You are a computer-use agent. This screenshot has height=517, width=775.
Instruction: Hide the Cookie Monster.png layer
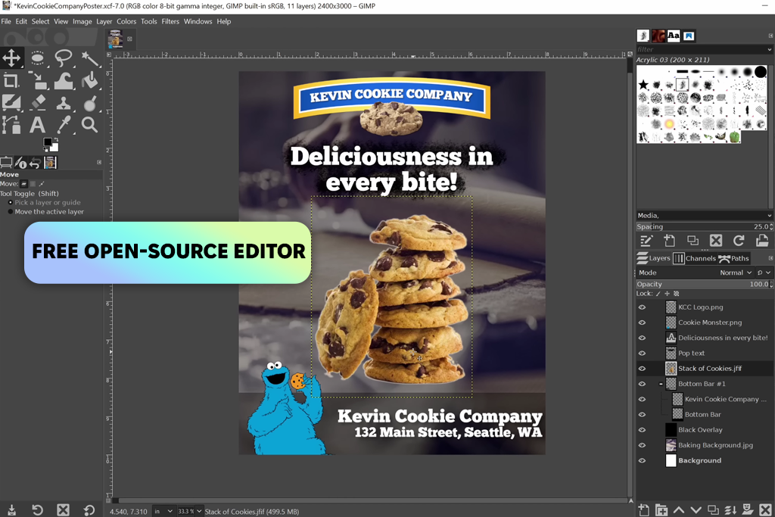click(642, 322)
